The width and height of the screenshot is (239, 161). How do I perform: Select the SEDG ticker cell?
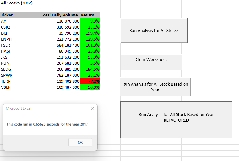(x=20, y=69)
